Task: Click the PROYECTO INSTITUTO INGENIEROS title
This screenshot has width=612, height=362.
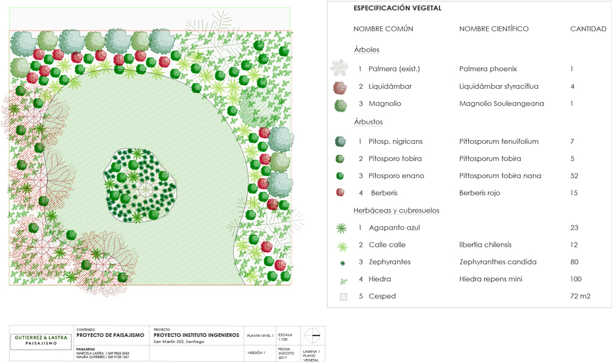Action: click(x=196, y=335)
